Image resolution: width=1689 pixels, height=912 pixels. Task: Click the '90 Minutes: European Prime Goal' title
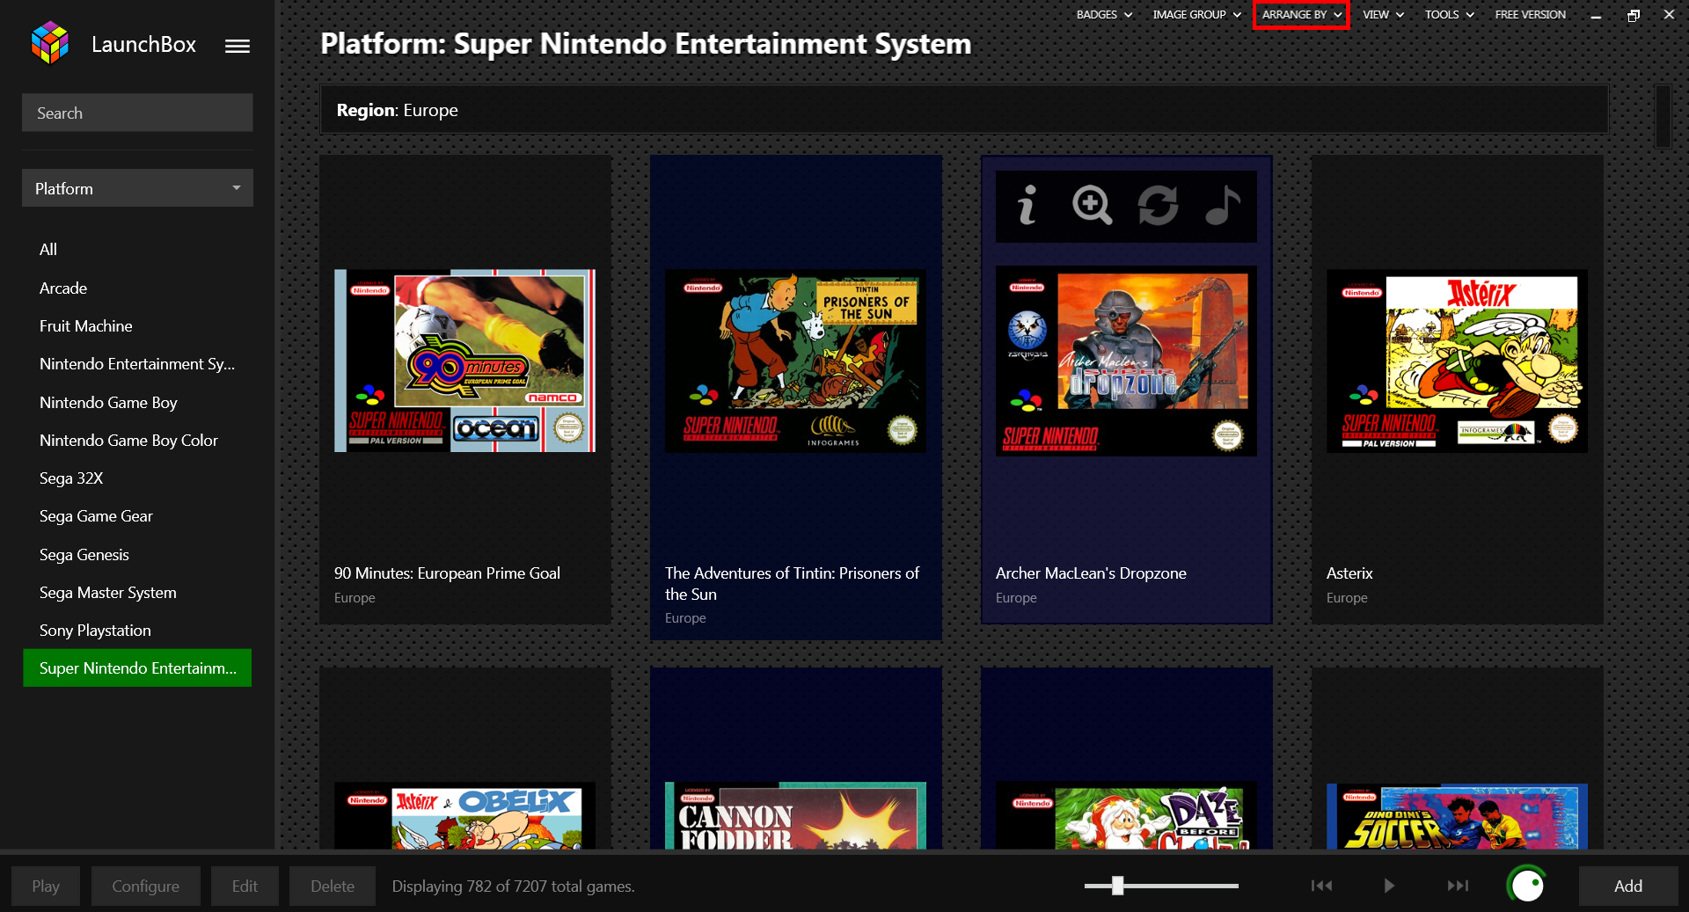(447, 573)
